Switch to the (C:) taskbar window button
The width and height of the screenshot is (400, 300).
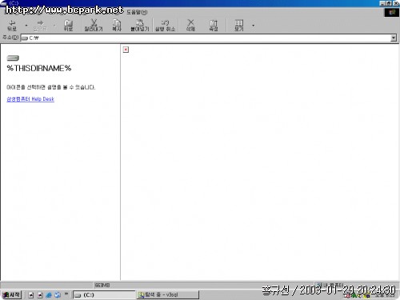click(105, 294)
